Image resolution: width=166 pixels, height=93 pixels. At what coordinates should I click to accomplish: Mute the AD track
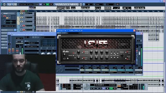pyautogui.click(x=22, y=17)
